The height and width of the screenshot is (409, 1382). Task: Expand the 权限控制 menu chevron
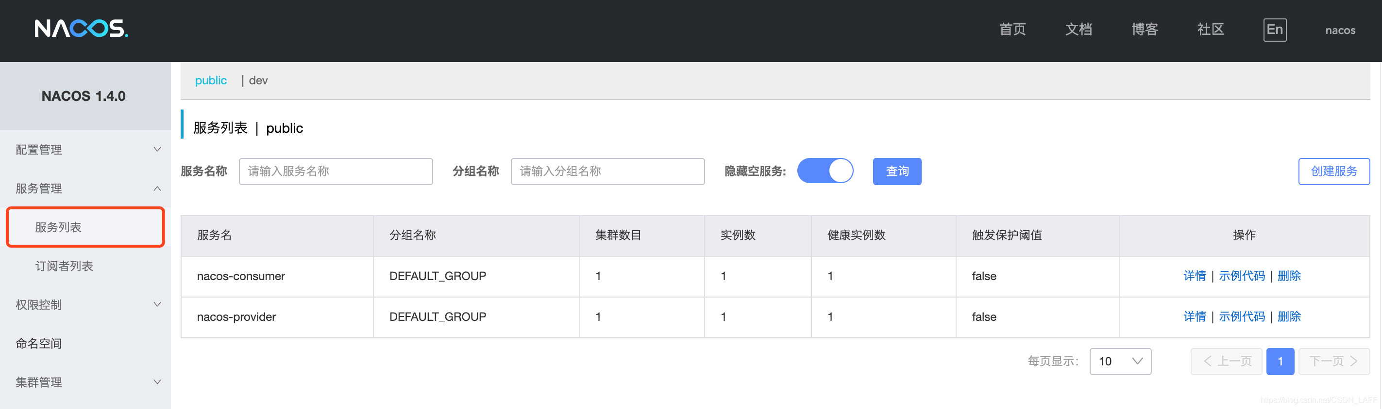click(x=157, y=305)
